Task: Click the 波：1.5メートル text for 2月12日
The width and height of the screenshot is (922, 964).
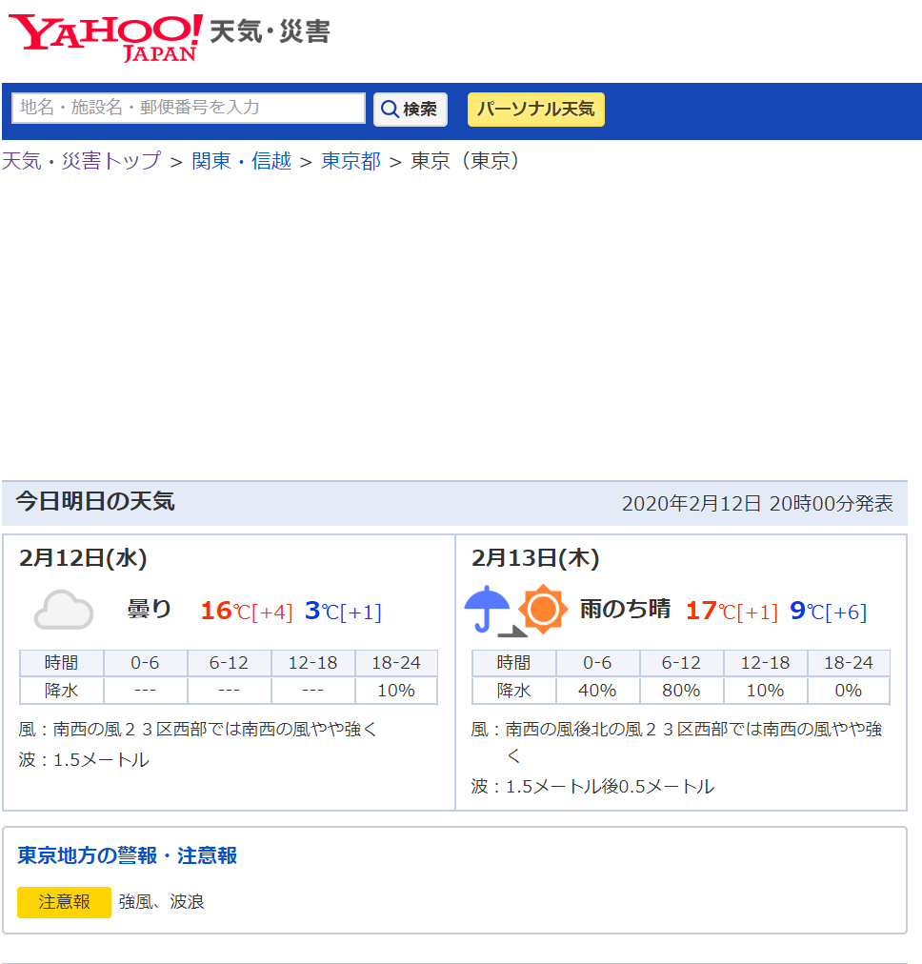Action: tap(84, 760)
